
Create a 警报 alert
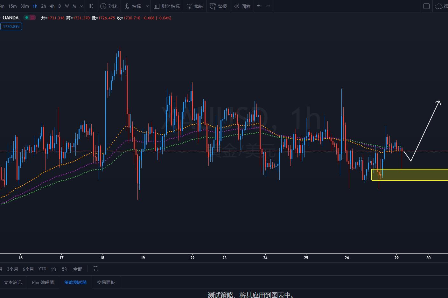(218, 6)
